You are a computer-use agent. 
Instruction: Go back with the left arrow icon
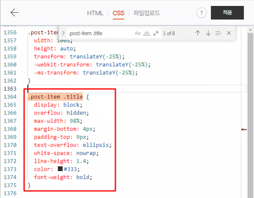[14, 12]
